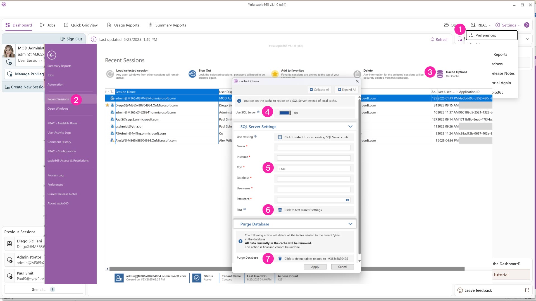
Task: Switch to the Usage Reports tab
Action: 123,25
